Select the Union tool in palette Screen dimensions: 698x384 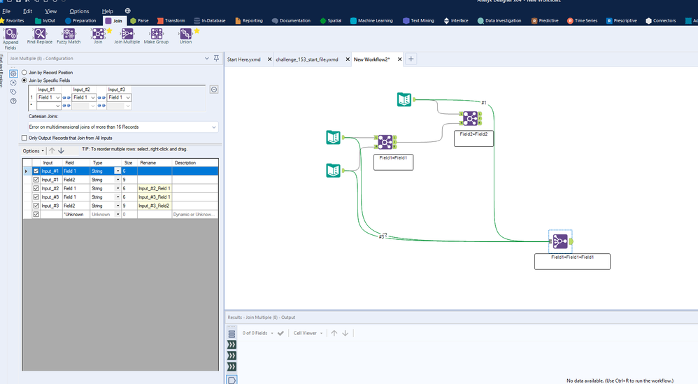point(185,36)
